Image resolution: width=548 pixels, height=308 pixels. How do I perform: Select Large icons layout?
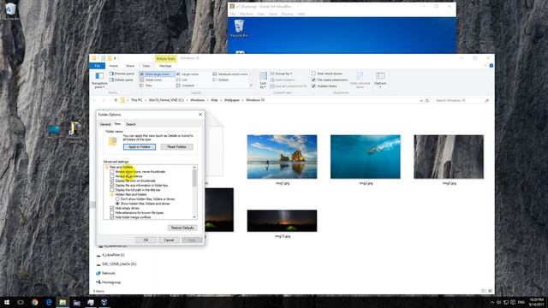point(188,74)
